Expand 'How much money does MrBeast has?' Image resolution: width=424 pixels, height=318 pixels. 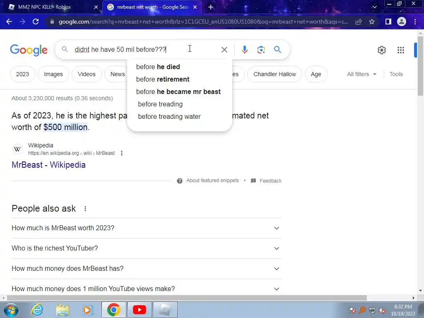(x=147, y=268)
